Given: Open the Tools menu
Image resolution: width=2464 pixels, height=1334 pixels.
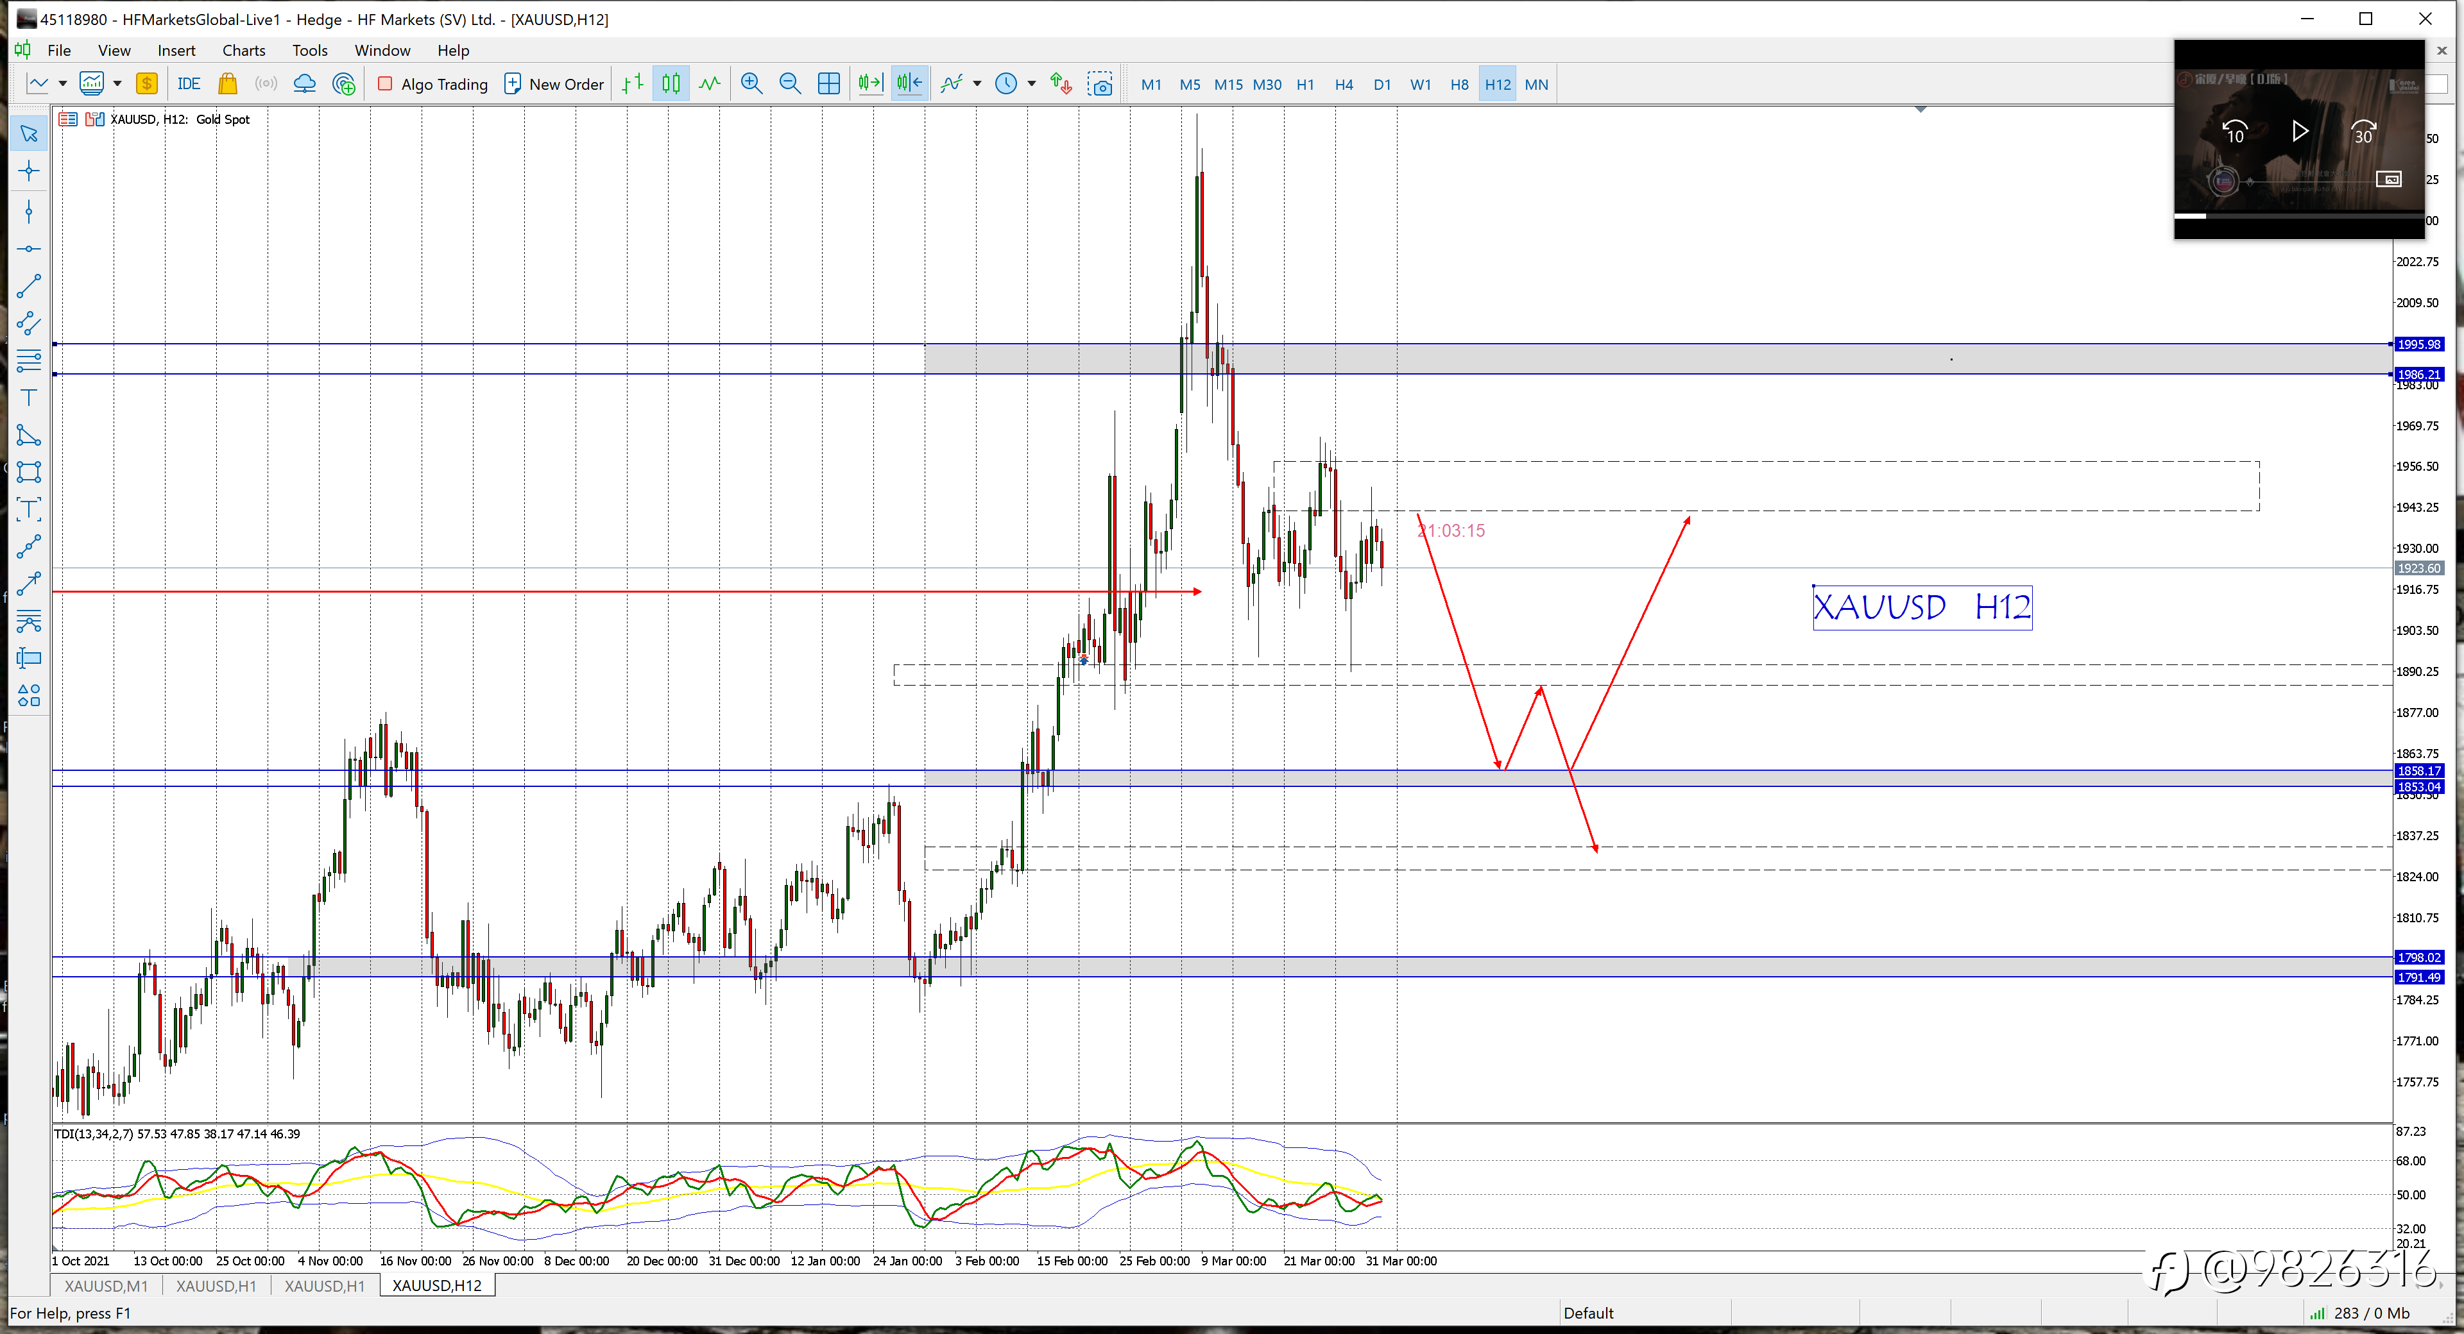Looking at the screenshot, I should (x=310, y=51).
